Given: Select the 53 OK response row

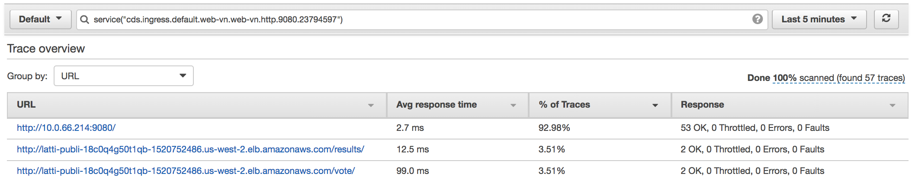Looking at the screenshot, I should tap(458, 128).
